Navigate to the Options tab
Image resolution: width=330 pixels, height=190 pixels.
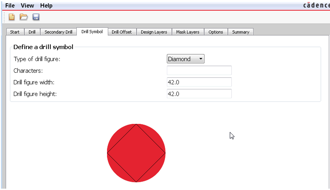pyautogui.click(x=216, y=32)
